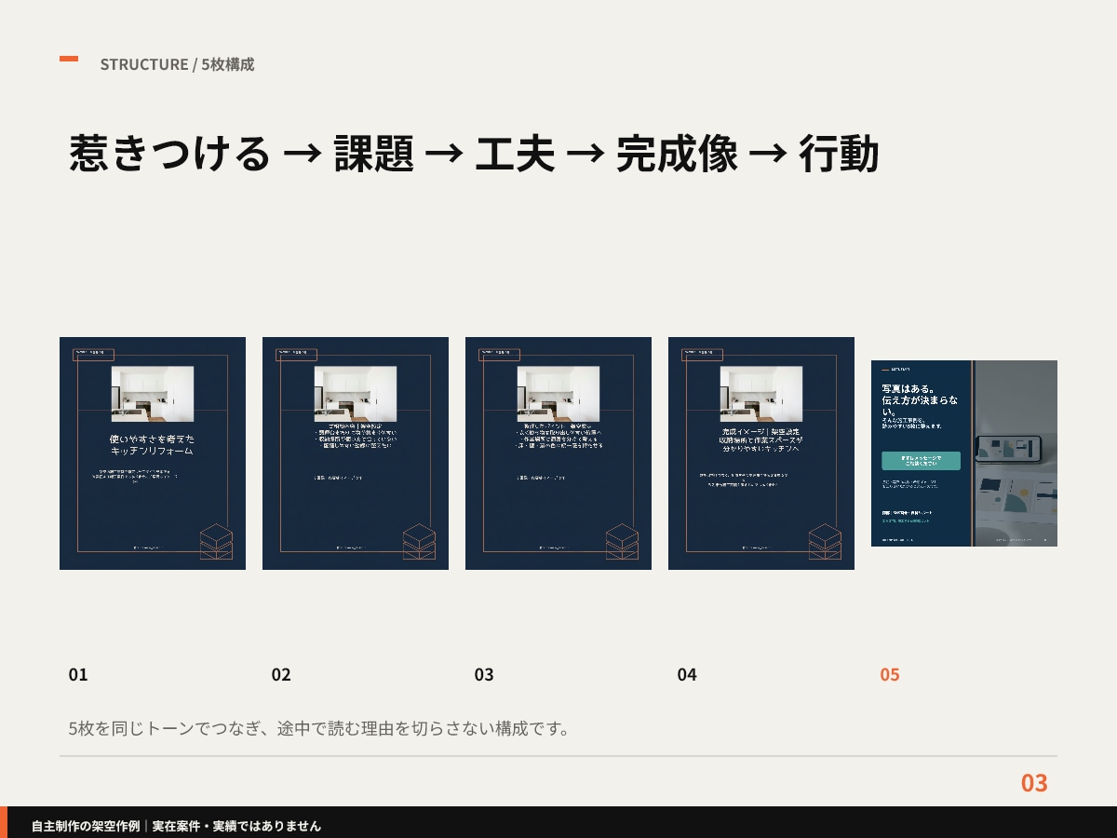
Task: Click the orange number label 05
Action: tap(890, 675)
